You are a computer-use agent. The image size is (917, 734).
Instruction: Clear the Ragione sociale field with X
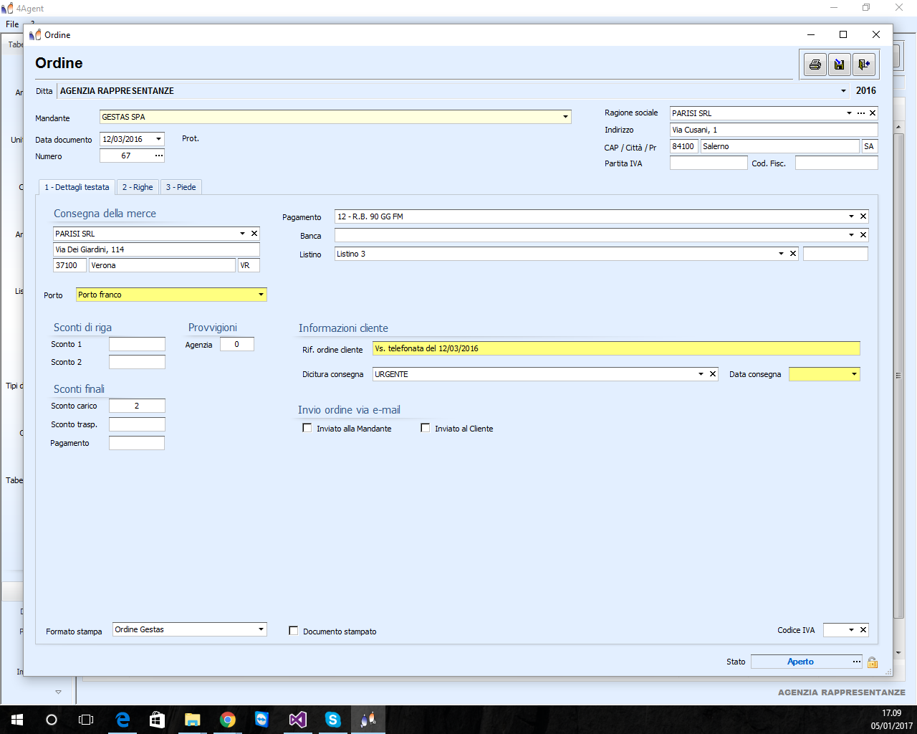point(873,113)
